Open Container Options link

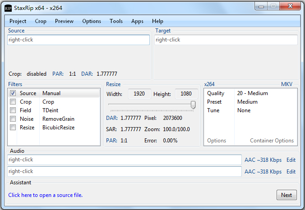tap(272, 141)
